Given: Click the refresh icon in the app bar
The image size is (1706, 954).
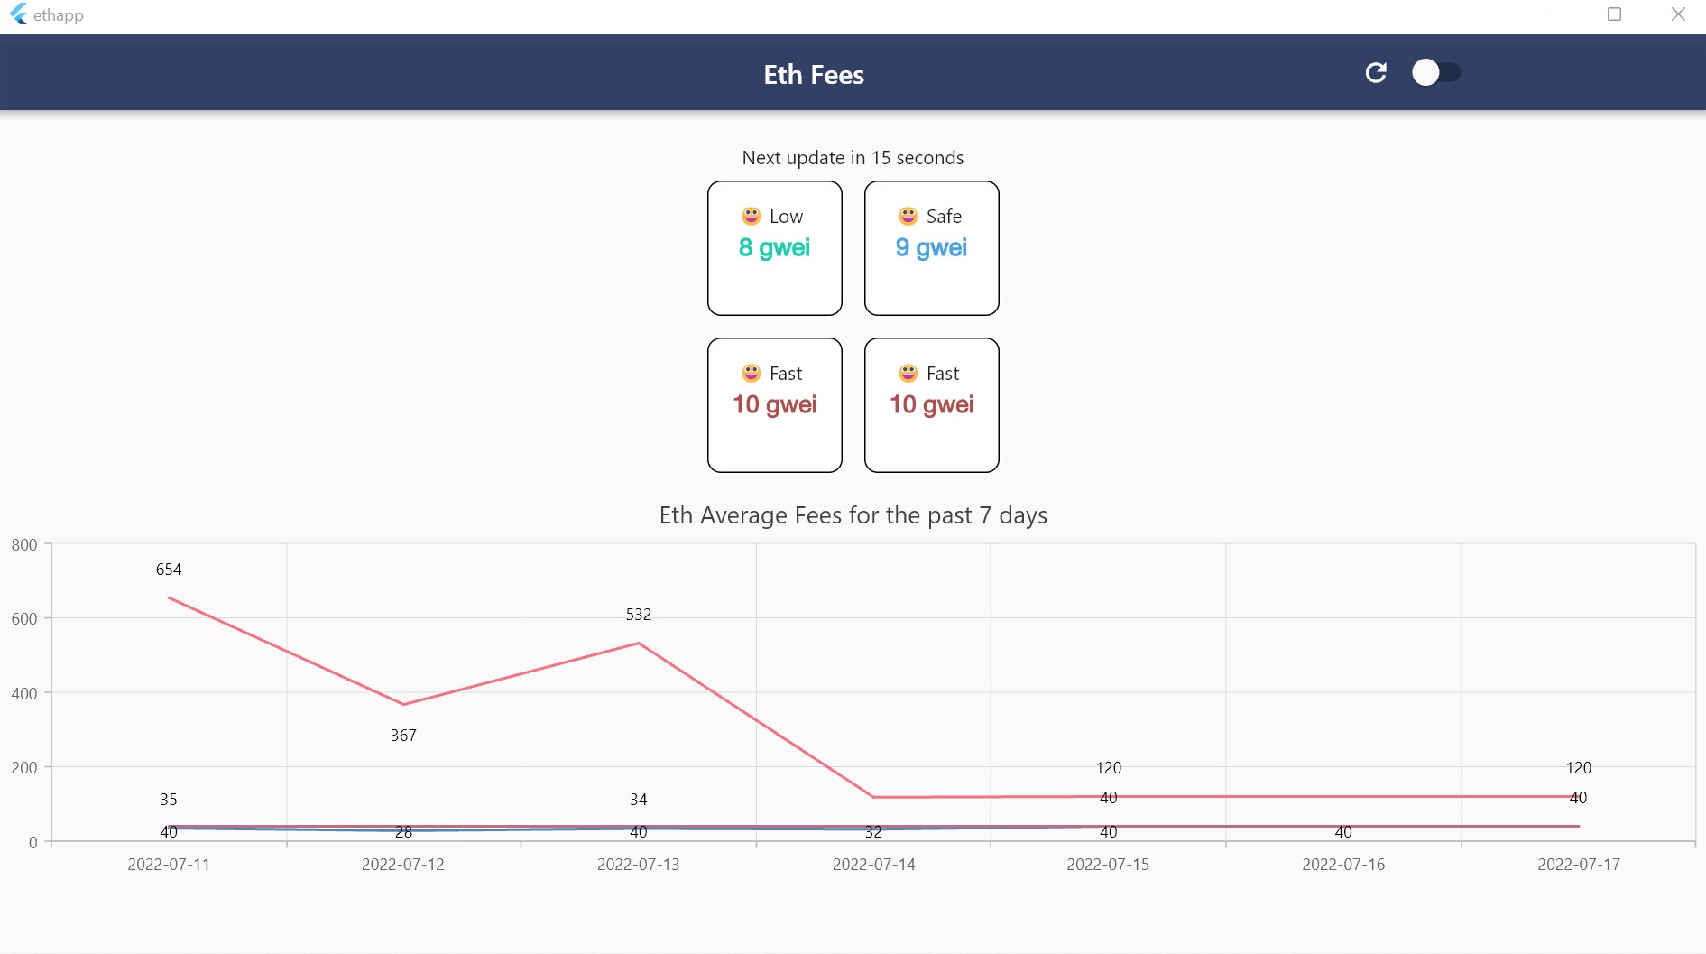Looking at the screenshot, I should coord(1376,72).
